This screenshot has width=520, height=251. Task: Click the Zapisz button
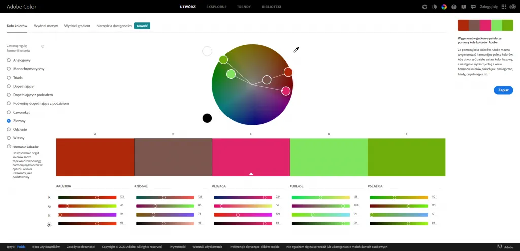pyautogui.click(x=503, y=90)
